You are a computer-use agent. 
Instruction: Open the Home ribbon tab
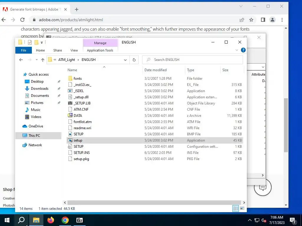pos(40,50)
